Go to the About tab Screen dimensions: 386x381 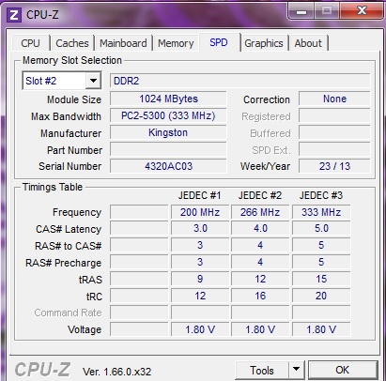click(x=308, y=43)
